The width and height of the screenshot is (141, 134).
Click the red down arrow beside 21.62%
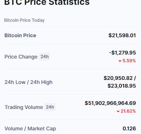(x=118, y=112)
